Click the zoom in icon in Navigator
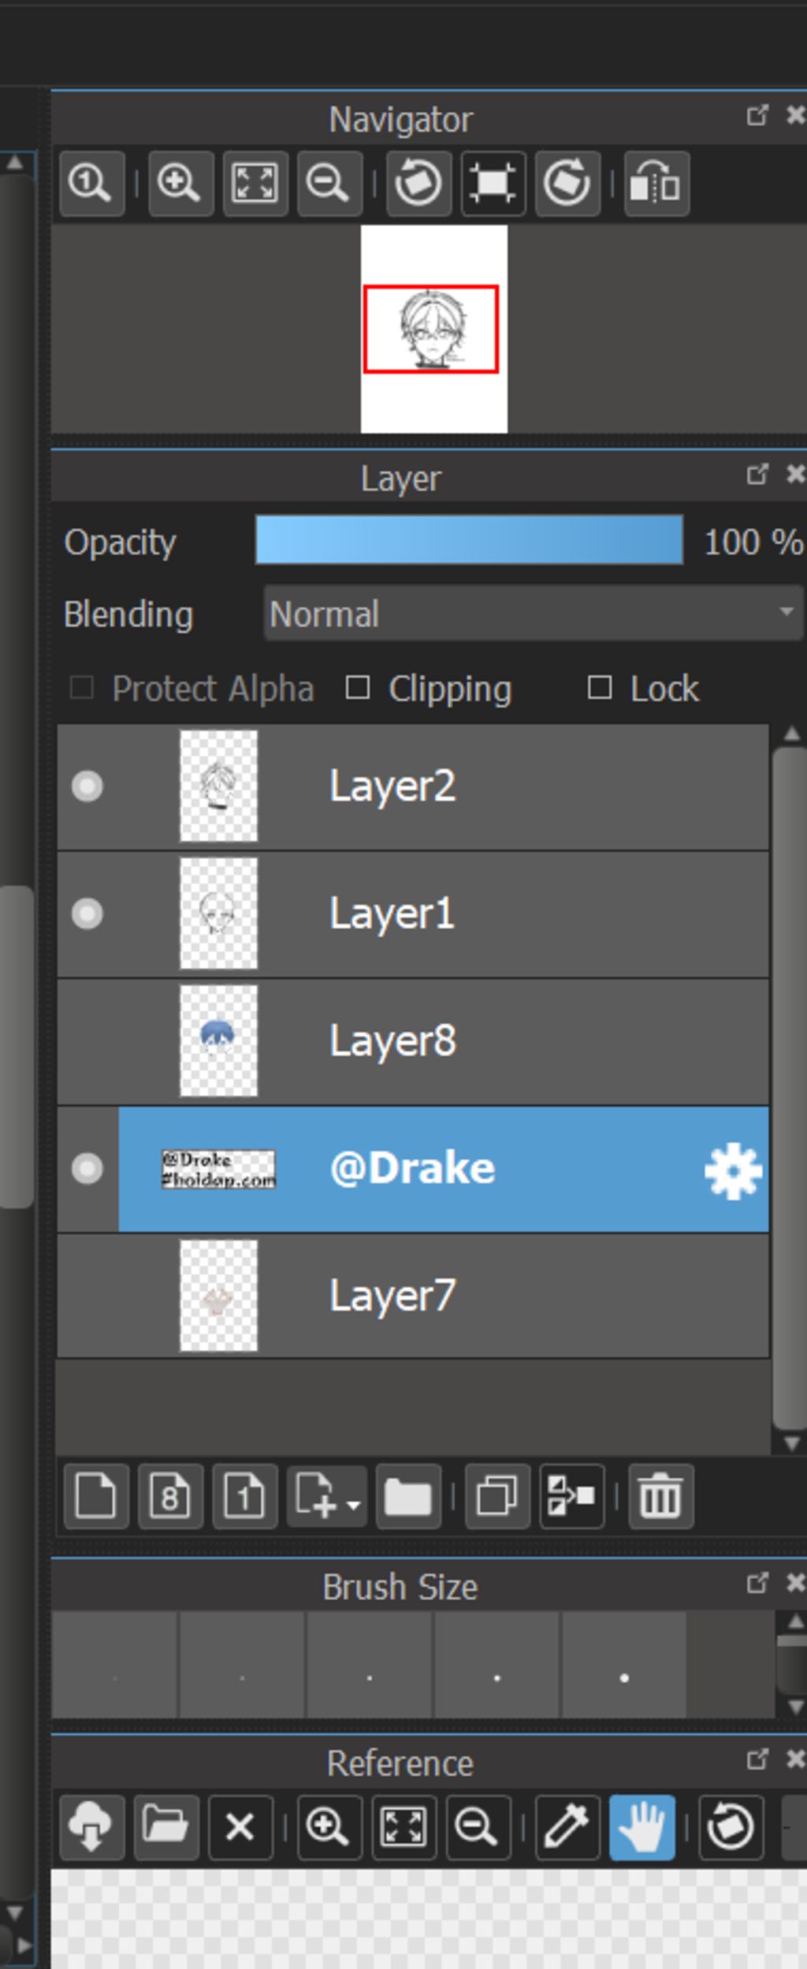The width and height of the screenshot is (807, 1969). point(180,184)
